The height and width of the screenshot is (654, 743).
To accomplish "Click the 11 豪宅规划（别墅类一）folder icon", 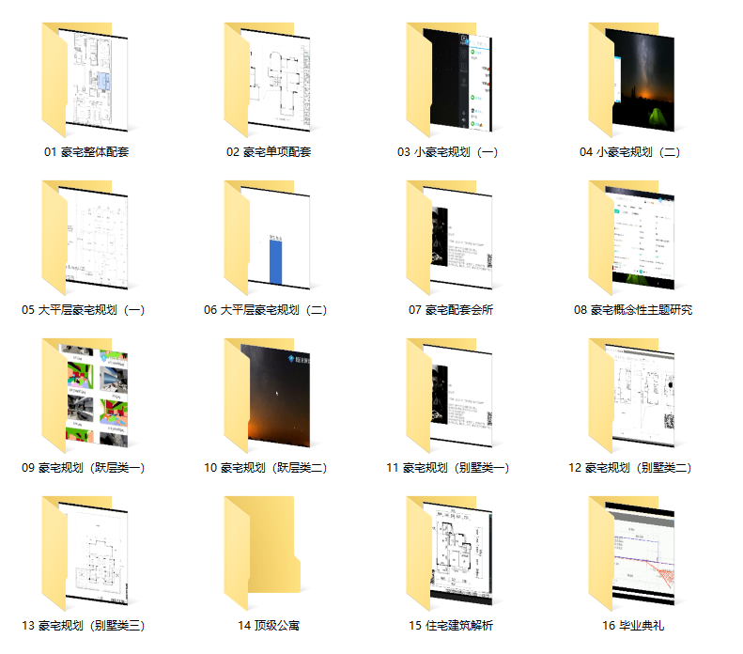I will click(x=449, y=396).
